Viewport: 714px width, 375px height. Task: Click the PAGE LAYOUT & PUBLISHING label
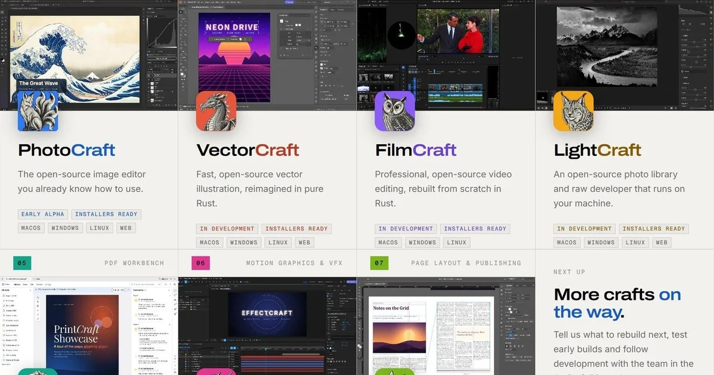pos(466,263)
